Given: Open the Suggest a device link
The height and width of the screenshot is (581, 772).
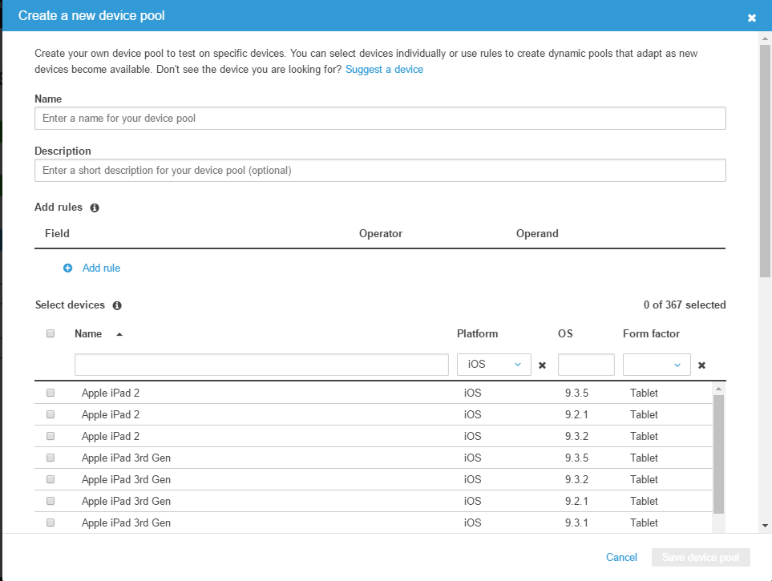Looking at the screenshot, I should (384, 70).
